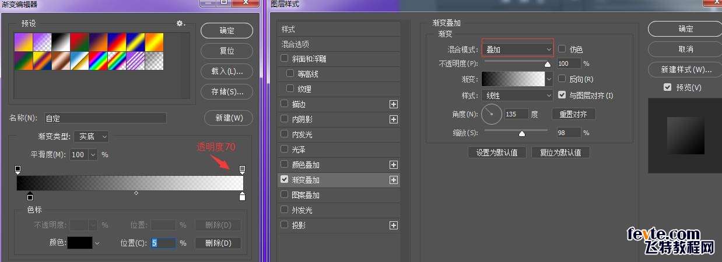The image size is (722, 262).
Task: Open gradient picker arrow beside 渐变 preview
Action: (x=549, y=79)
